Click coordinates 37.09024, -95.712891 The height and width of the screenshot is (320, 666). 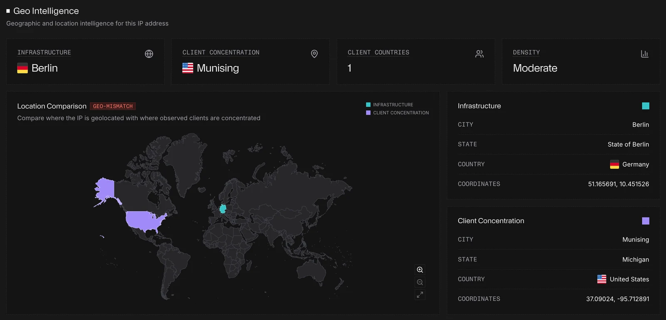click(x=618, y=299)
